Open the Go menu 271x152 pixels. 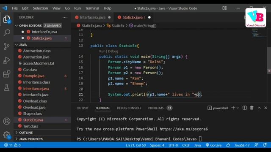tap(67, 8)
